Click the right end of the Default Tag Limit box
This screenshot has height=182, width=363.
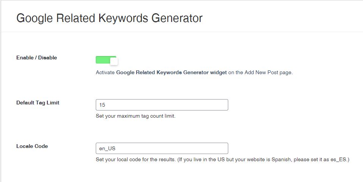[223, 105]
